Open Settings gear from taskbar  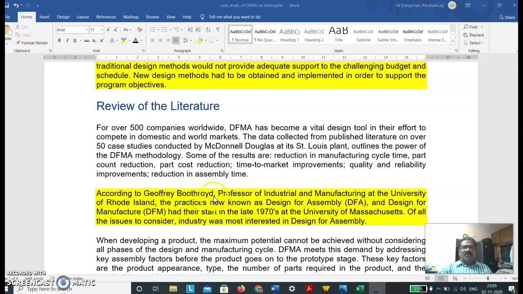(292, 289)
